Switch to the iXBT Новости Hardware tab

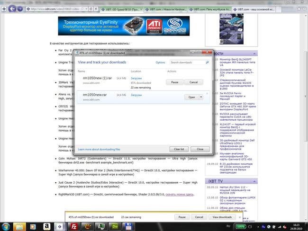pos(166,9)
